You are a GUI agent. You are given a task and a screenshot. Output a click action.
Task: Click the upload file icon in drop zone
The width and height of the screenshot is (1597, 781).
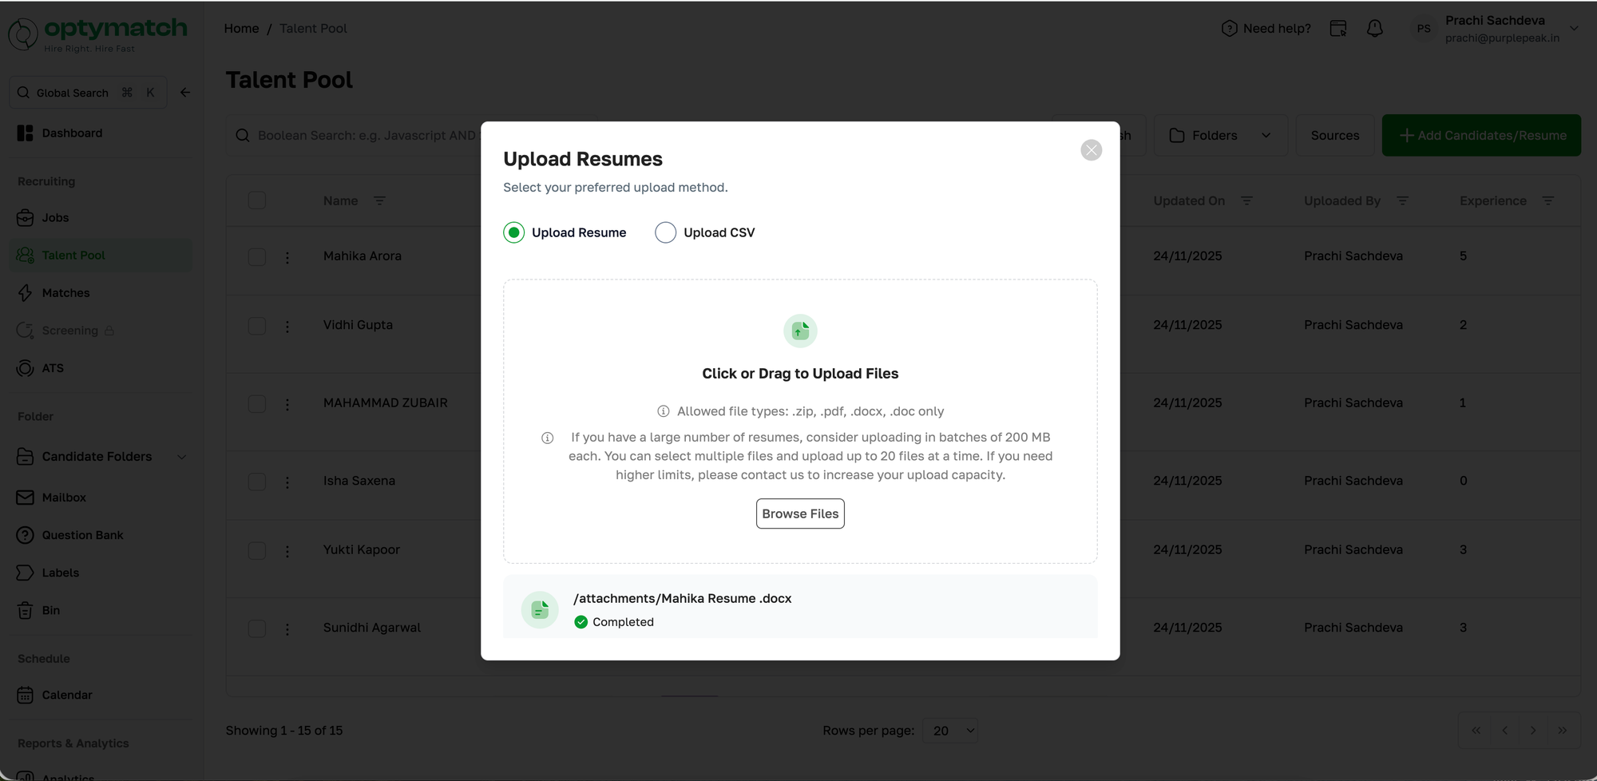800,331
